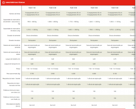Select the FLEX 12 M column header
The height and width of the screenshot is (109, 136).
coord(53,8)
